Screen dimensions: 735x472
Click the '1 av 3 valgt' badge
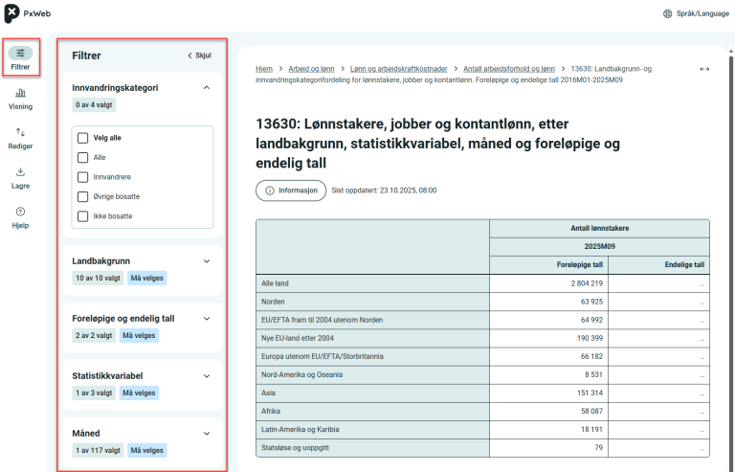[x=94, y=393]
